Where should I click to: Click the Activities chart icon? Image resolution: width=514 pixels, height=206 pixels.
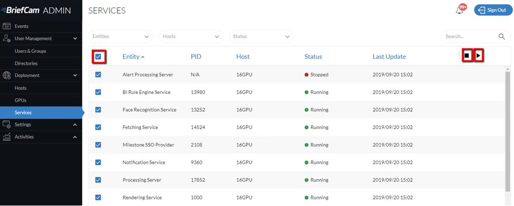pyautogui.click(x=7, y=137)
